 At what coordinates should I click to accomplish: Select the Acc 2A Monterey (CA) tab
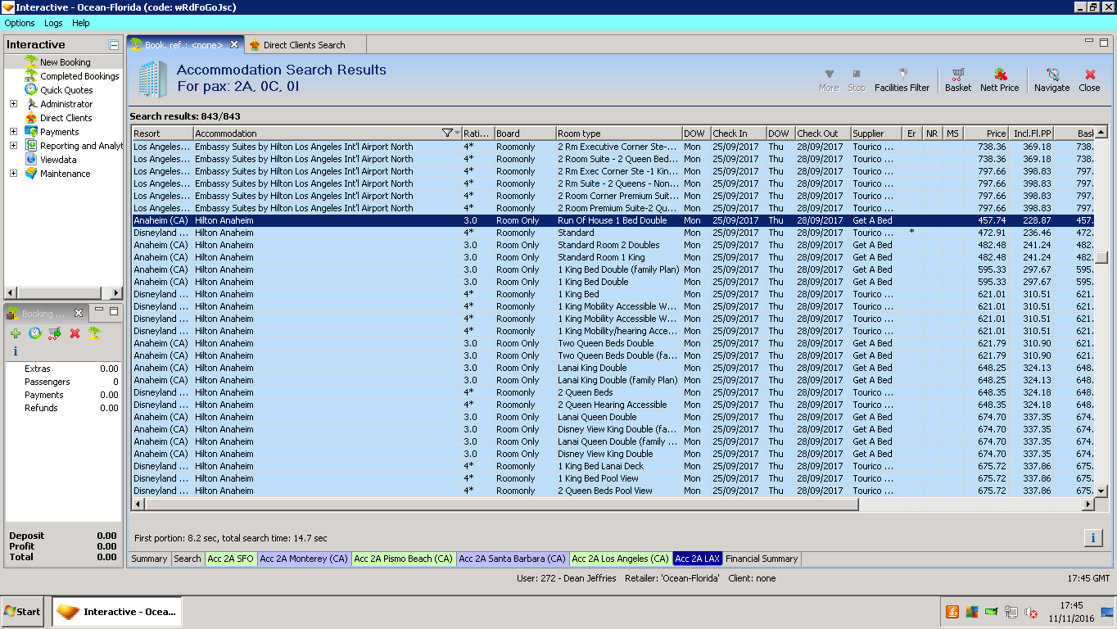point(304,559)
